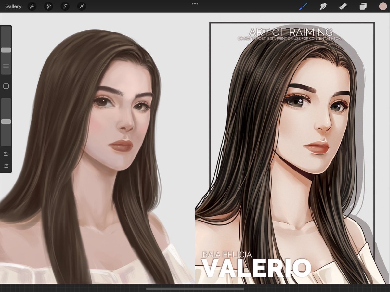
Task: Select the Eraser tool
Action: pos(343,6)
